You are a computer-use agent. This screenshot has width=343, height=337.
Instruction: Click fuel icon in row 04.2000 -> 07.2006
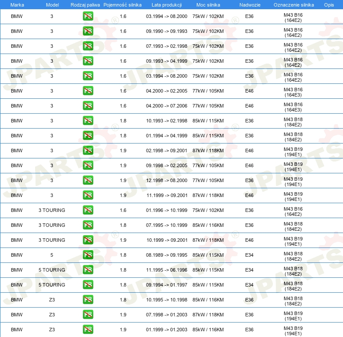(x=88, y=106)
